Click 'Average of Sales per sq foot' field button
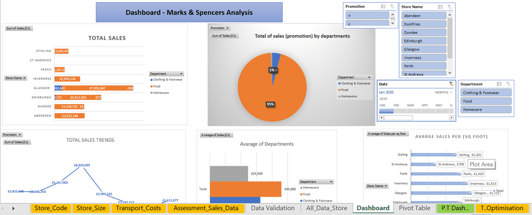Image resolution: width=532 pixels, height=215 pixels. tap(388, 134)
